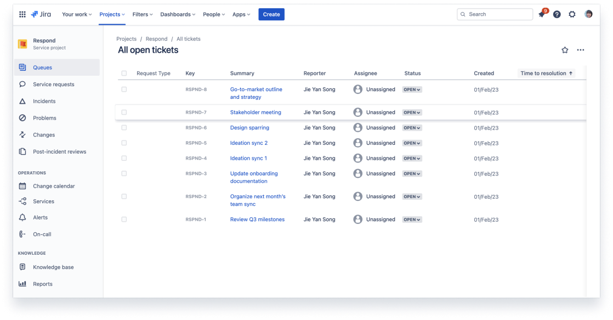Toggle the select-all checkbox in table header
Screen dimensions: 613x320
click(x=124, y=73)
